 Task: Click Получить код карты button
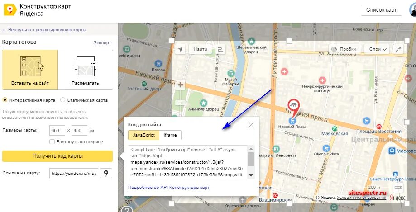57,156
